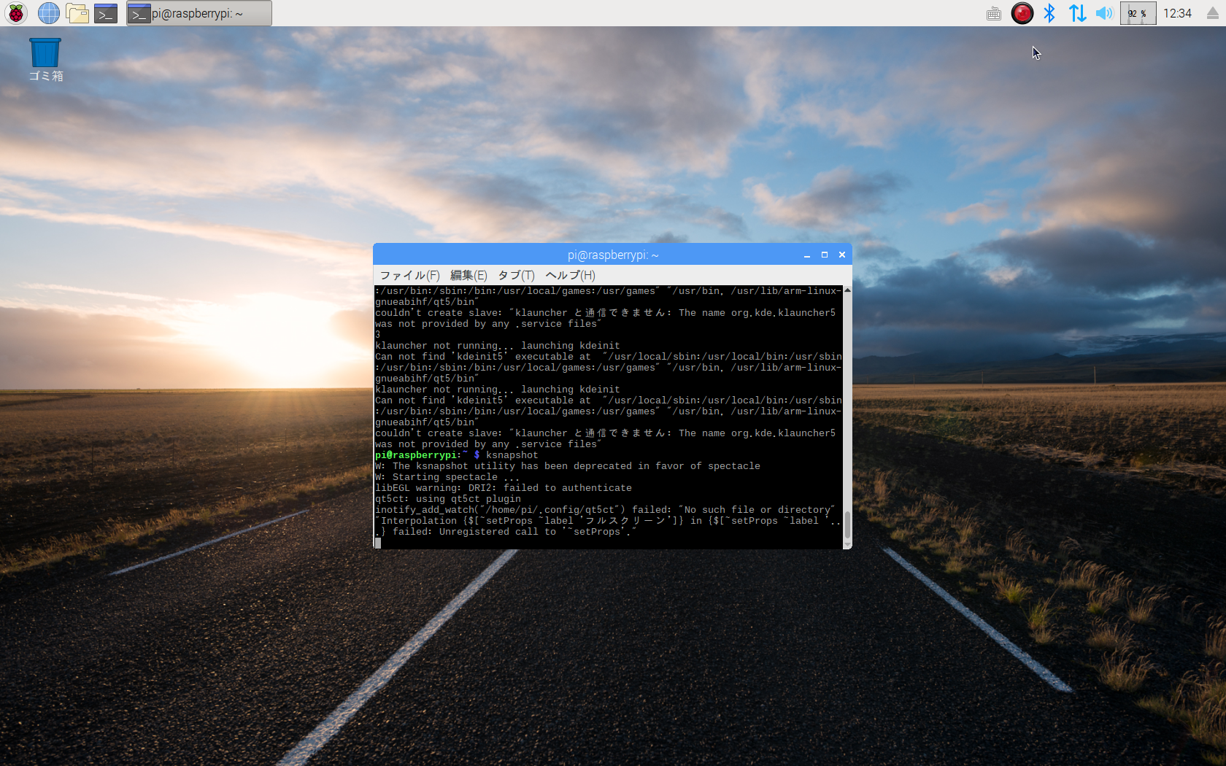Screen dimensions: 1226x766
Task: Open the ゴミ箱 trash icon on desktop
Action: pos(45,60)
